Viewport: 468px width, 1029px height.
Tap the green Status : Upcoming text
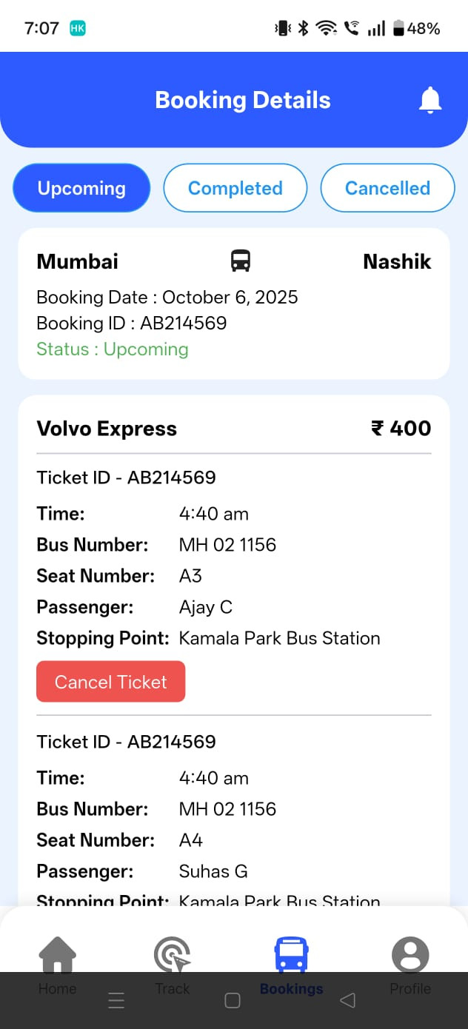(x=113, y=349)
